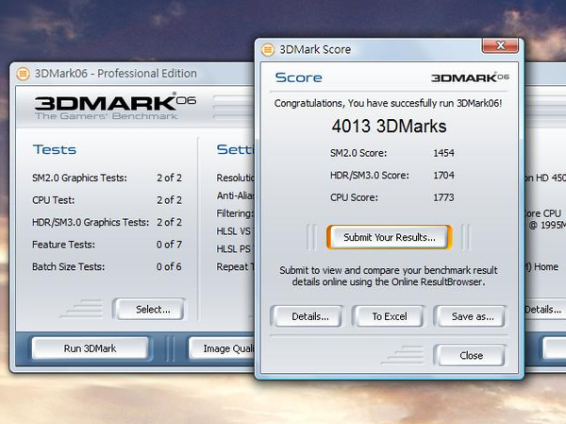Click Submit Your Results button
The height and width of the screenshot is (424, 566).
coord(389,237)
